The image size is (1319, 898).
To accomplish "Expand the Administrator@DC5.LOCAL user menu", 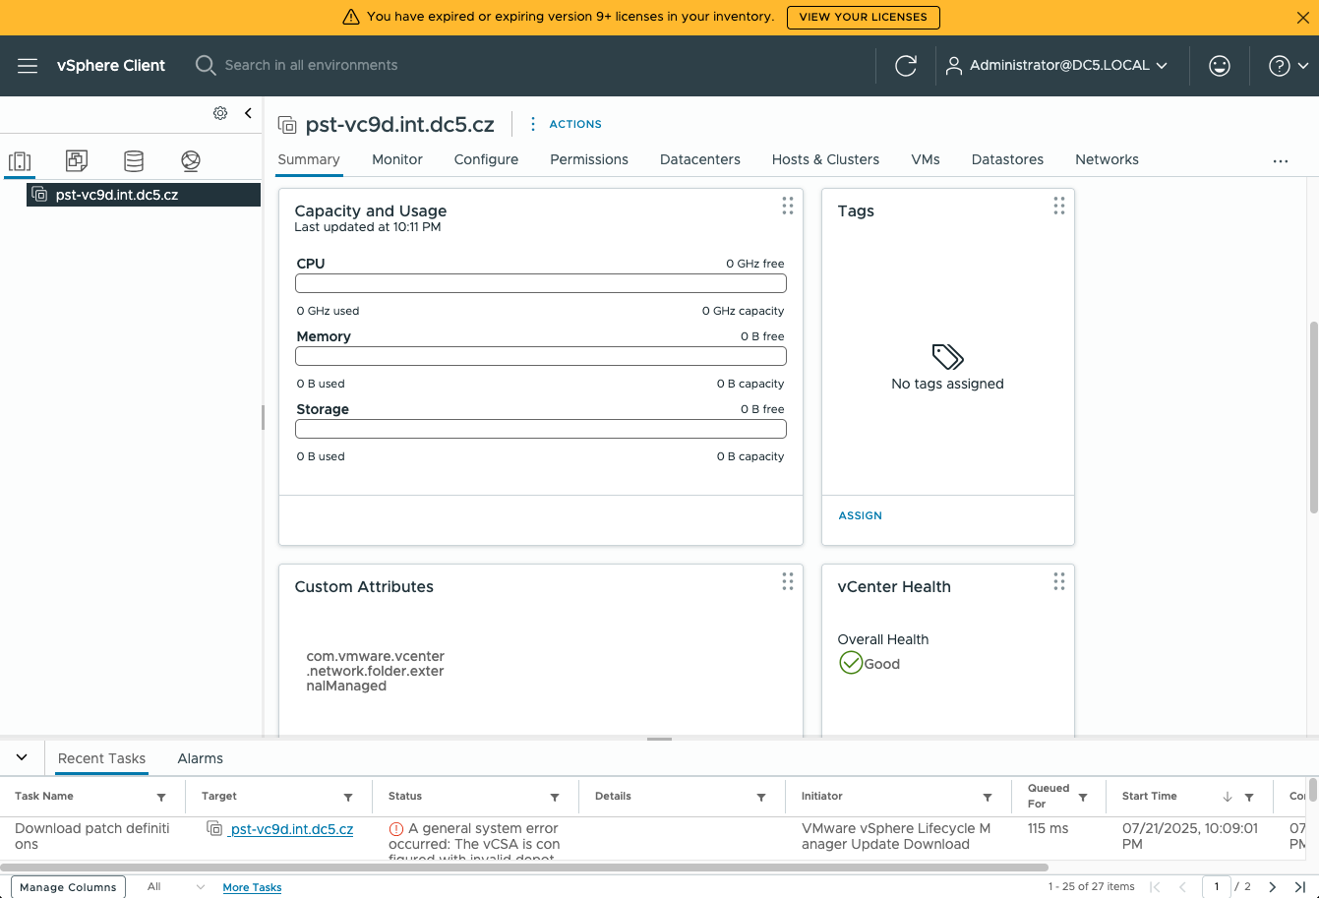I will (1056, 66).
